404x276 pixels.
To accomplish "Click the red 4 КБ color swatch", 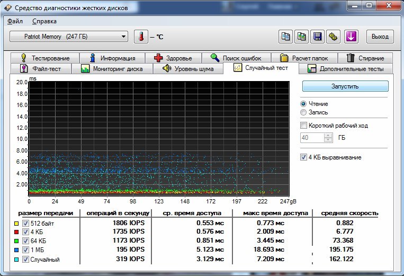I will (x=16, y=233).
